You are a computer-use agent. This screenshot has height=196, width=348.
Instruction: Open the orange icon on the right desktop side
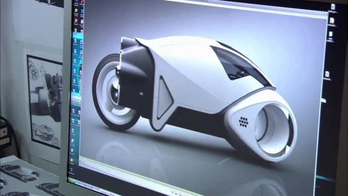pyautogui.click(x=331, y=20)
